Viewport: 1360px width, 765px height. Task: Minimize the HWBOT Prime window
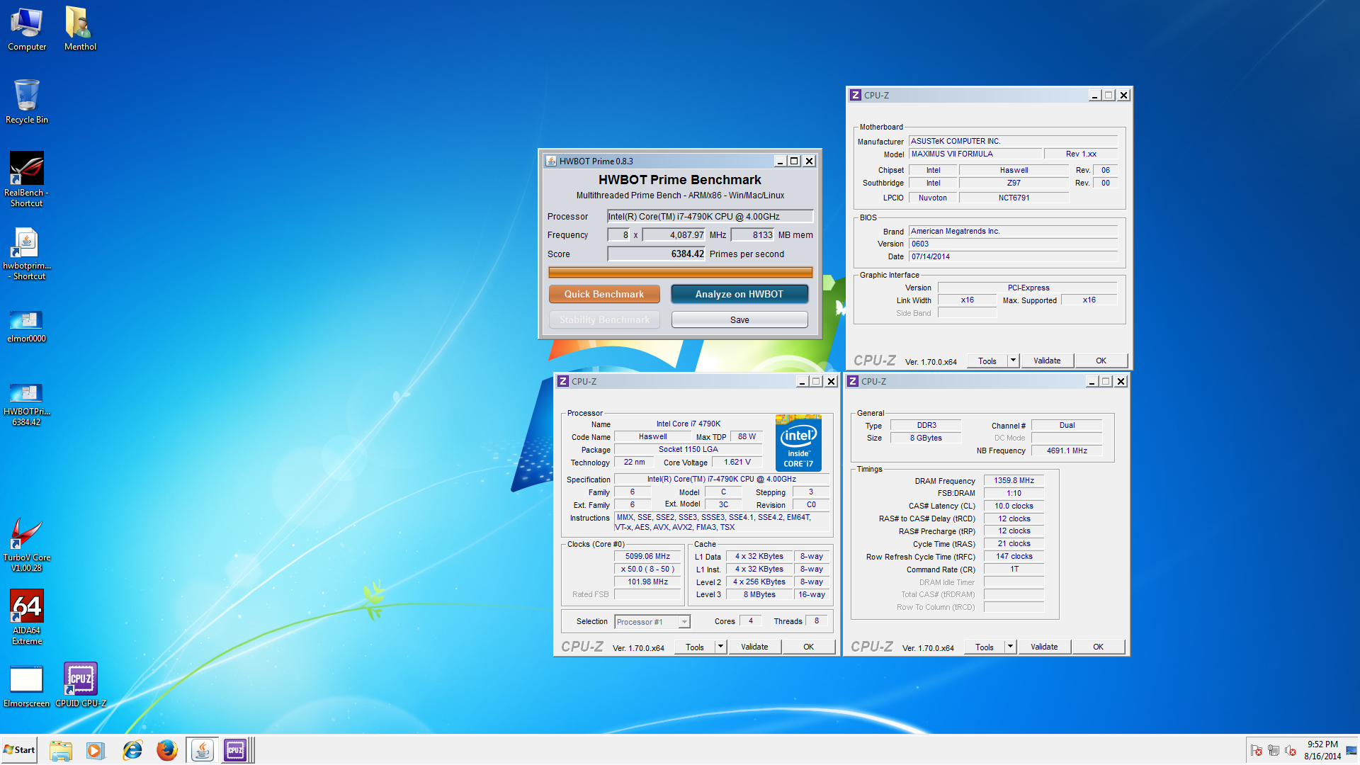click(x=780, y=161)
